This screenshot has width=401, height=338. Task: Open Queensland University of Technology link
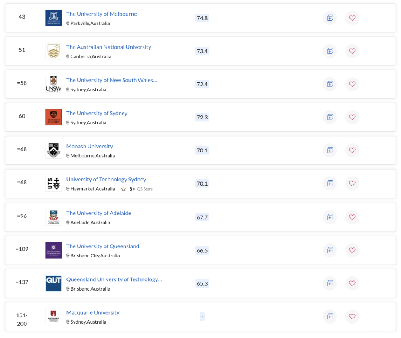(x=114, y=279)
